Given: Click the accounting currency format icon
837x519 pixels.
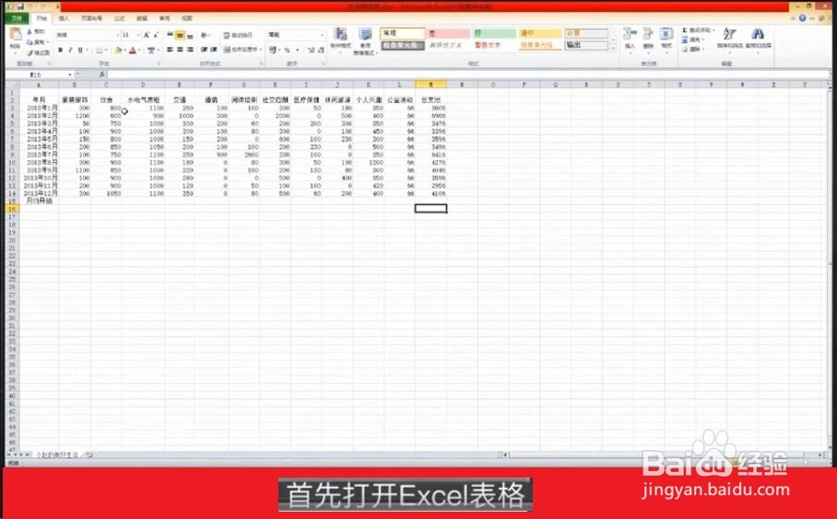Looking at the screenshot, I should click(x=273, y=50).
